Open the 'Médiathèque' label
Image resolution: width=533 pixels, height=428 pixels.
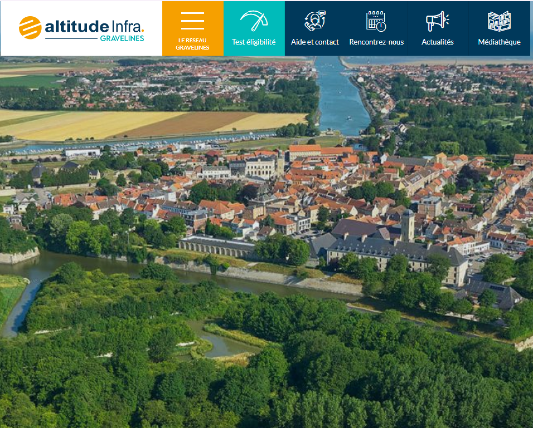[499, 42]
